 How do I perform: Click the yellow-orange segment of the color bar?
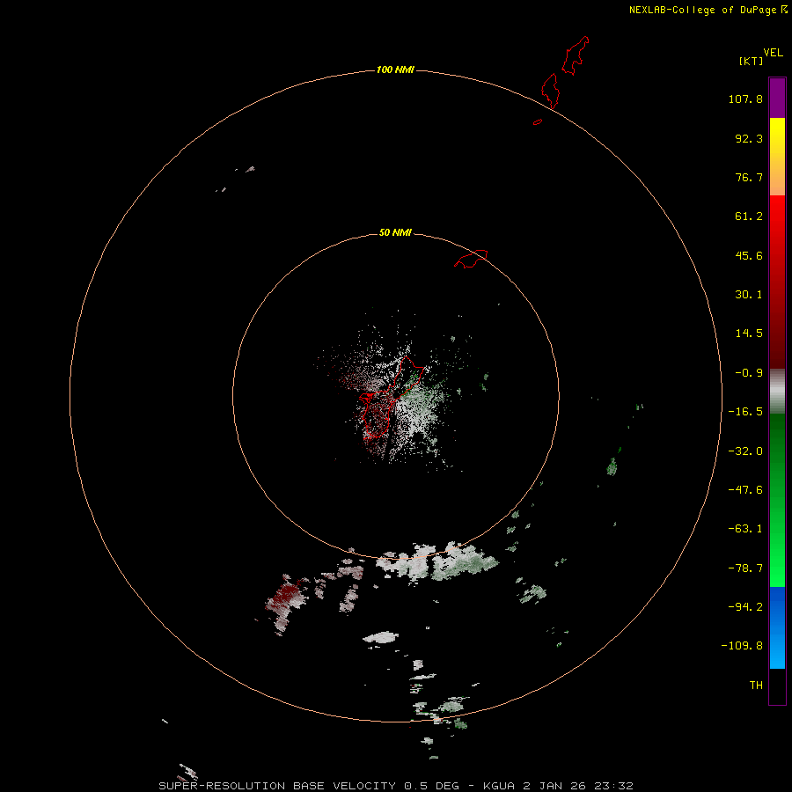(777, 157)
